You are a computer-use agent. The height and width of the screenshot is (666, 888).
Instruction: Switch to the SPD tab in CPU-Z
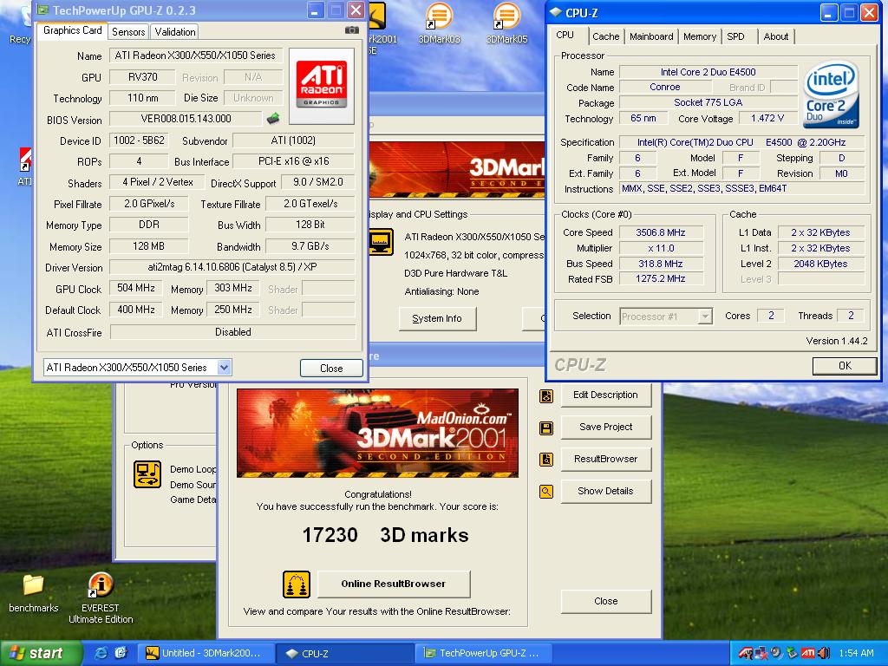coord(735,36)
